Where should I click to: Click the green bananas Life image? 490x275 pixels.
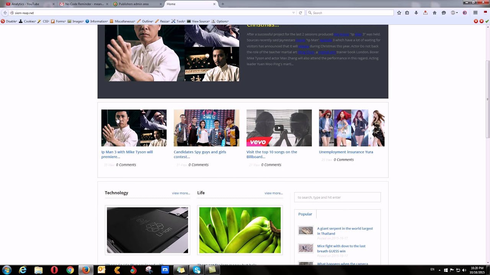(x=240, y=230)
